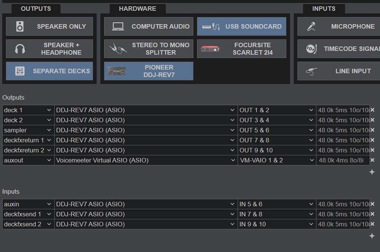This screenshot has height=252, width=380.
Task: Expand the OUT 3 & 4 channel dropdown
Action: (x=277, y=120)
